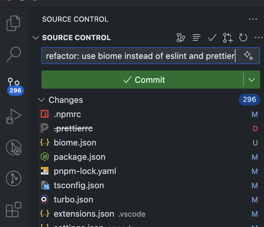
Task: Click the Refresh source control icon
Action: click(243, 38)
